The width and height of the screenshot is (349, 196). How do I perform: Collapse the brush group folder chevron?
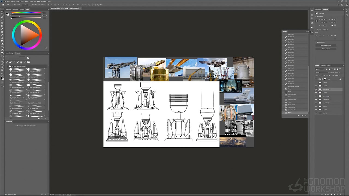click(x=8, y=66)
